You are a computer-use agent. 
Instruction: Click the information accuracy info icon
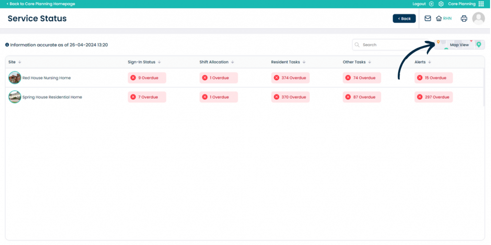click(x=7, y=45)
